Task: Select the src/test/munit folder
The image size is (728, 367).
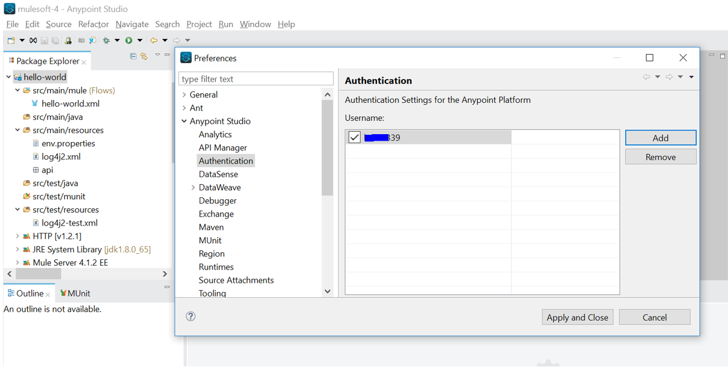Action: point(59,196)
